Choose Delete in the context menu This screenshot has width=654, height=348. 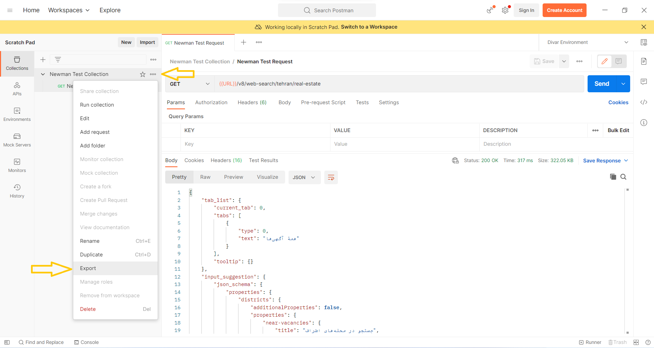coord(115,309)
